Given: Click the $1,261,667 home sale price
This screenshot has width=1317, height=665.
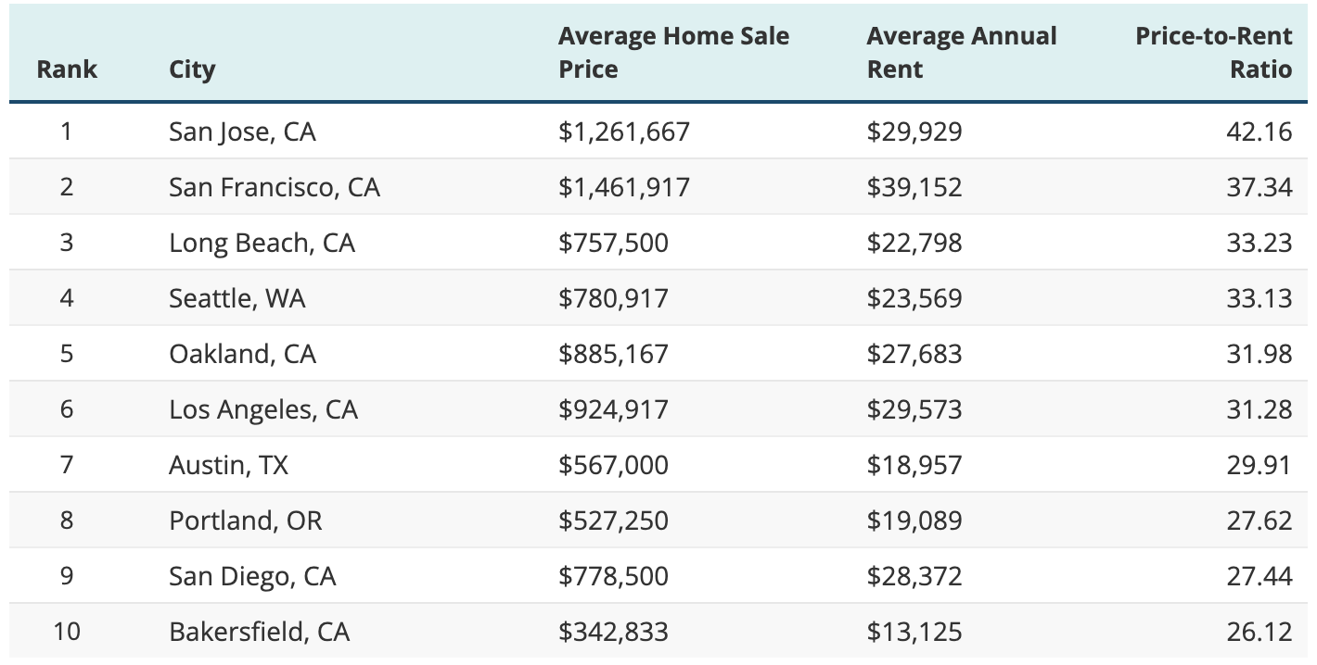Looking at the screenshot, I should click(623, 132).
